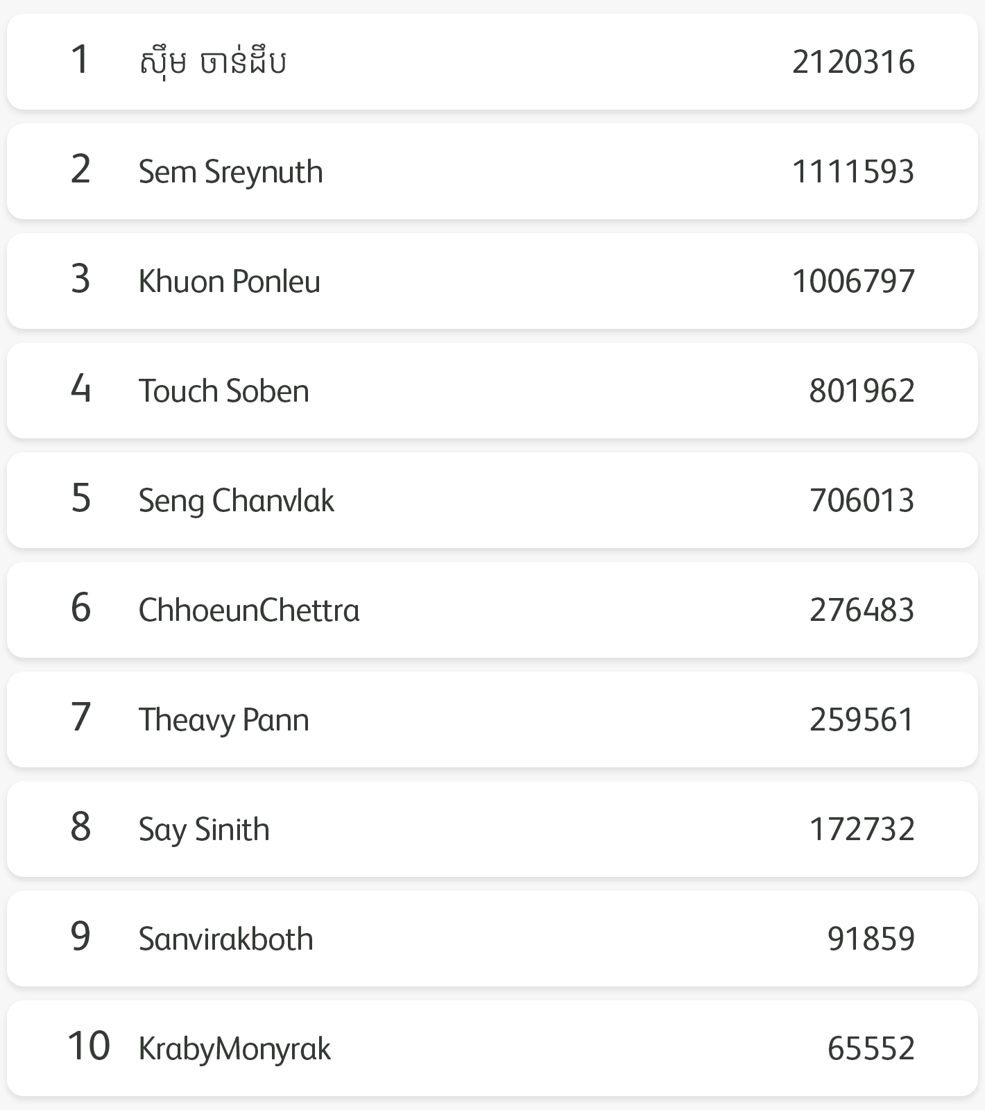The width and height of the screenshot is (985, 1110).
Task: Open the first-ranked Khmer-named player's row
Action: (x=492, y=62)
